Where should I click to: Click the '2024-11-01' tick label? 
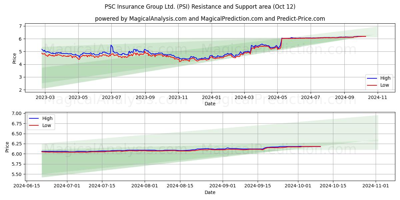tap(376, 186)
